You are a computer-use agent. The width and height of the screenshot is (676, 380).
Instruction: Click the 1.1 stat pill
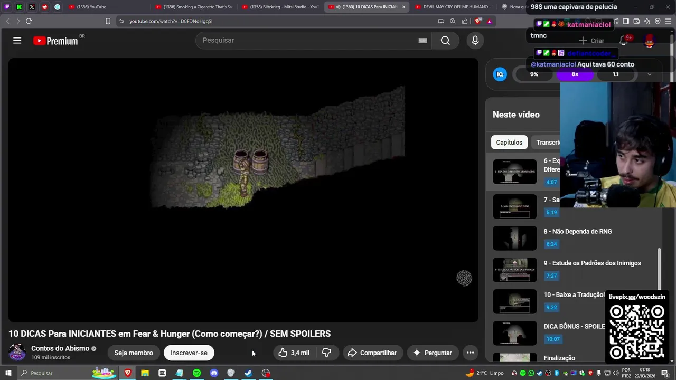click(x=616, y=74)
